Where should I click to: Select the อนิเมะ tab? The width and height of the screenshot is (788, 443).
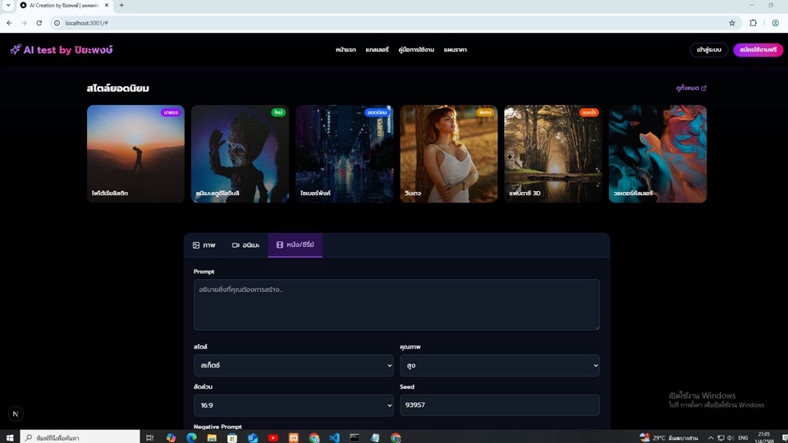point(245,245)
